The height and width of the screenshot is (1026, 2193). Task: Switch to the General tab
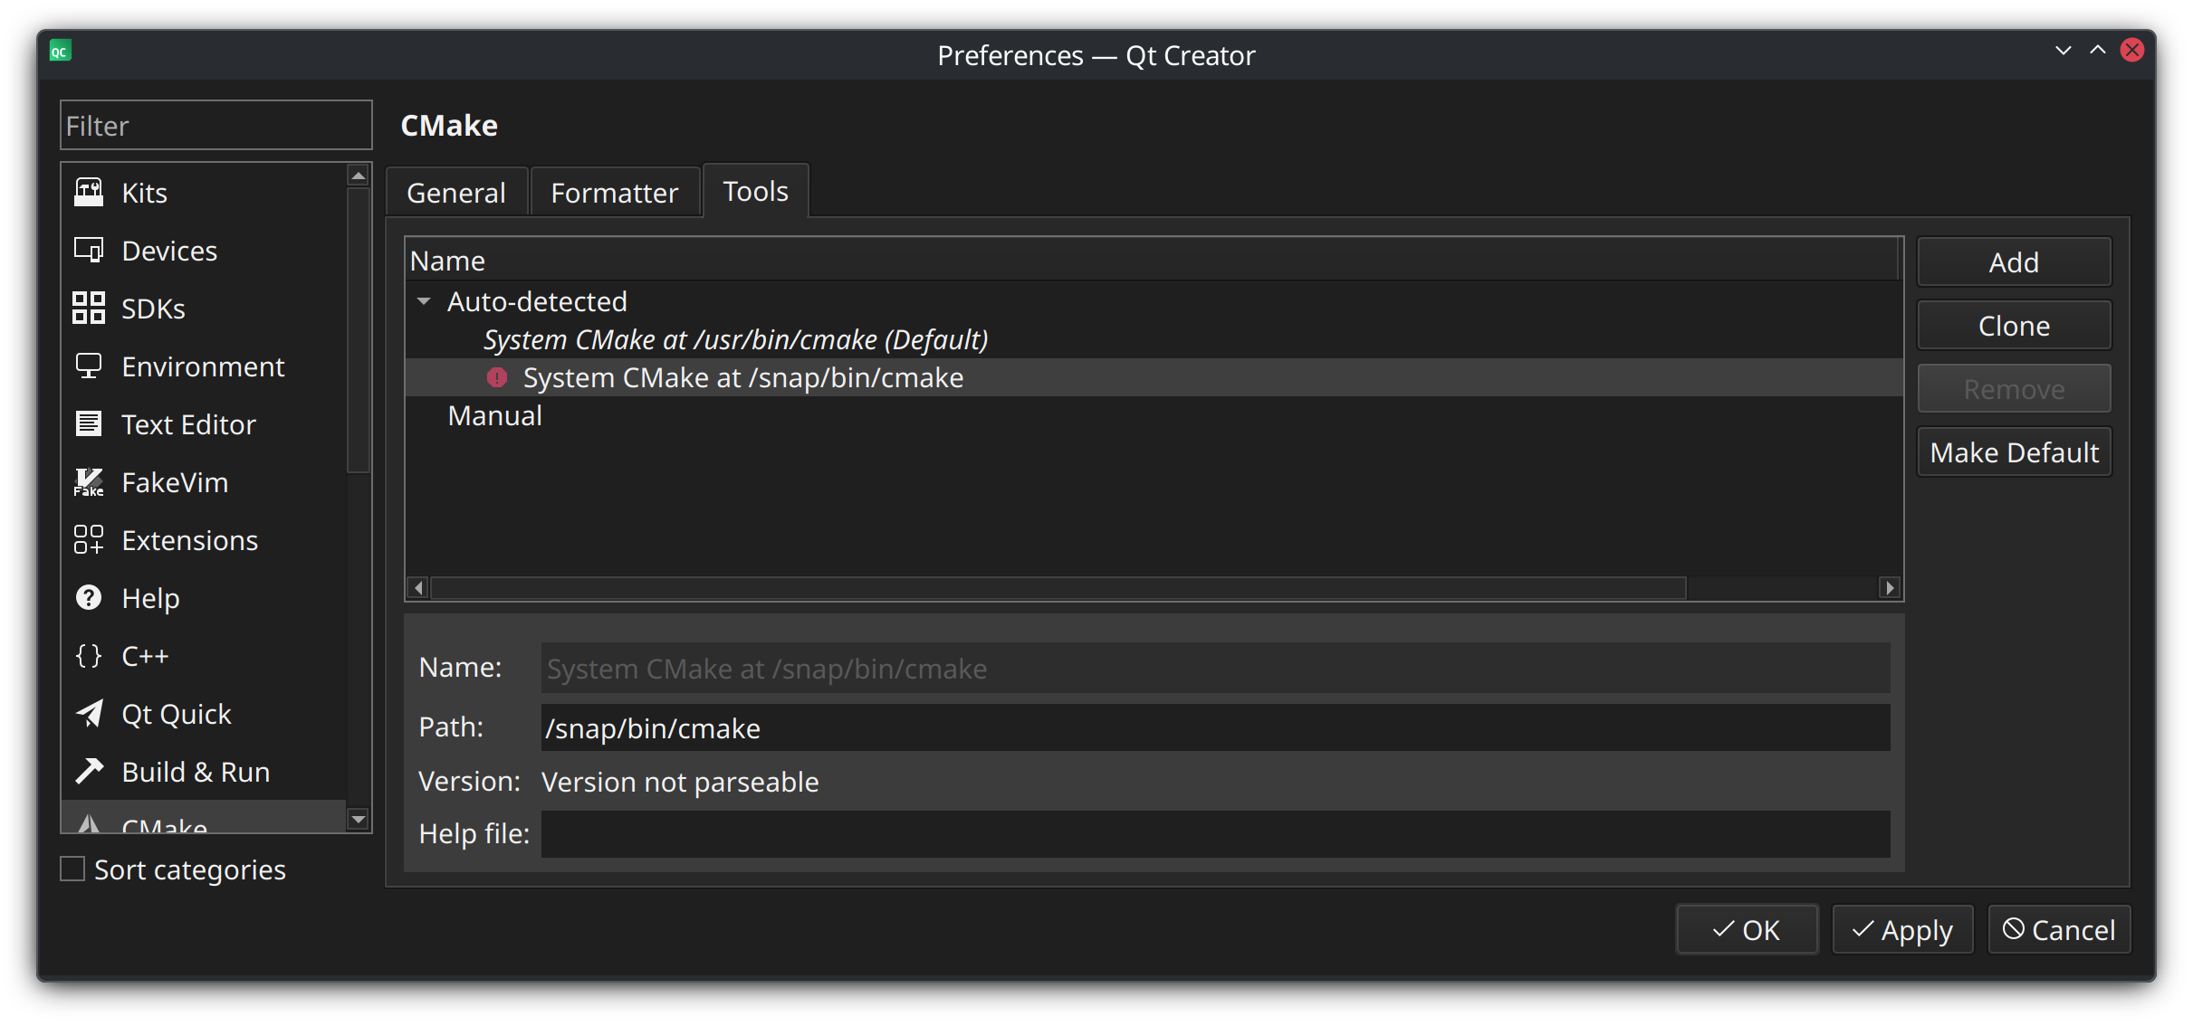pyautogui.click(x=456, y=193)
